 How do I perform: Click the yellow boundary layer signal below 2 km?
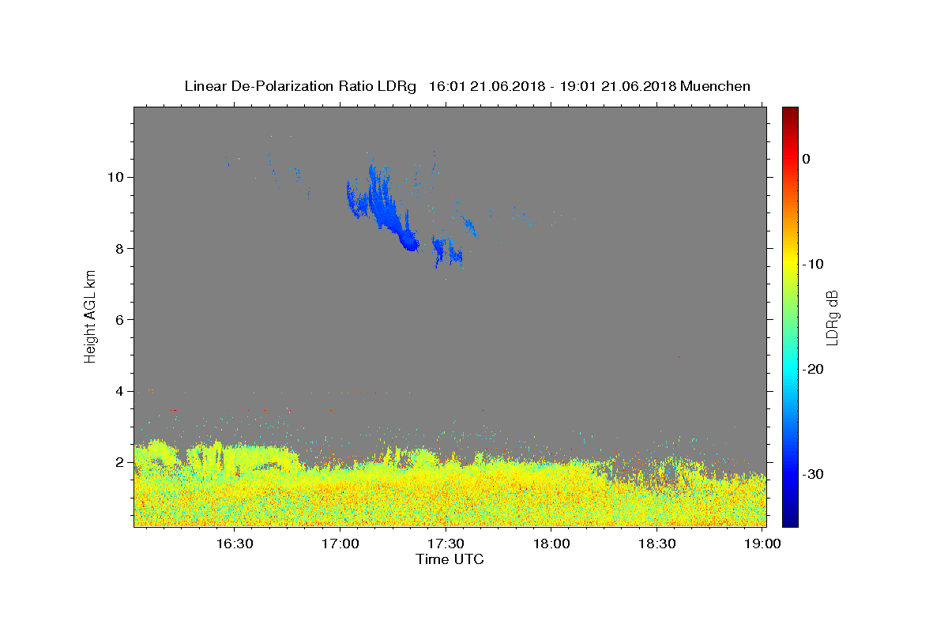(x=450, y=494)
